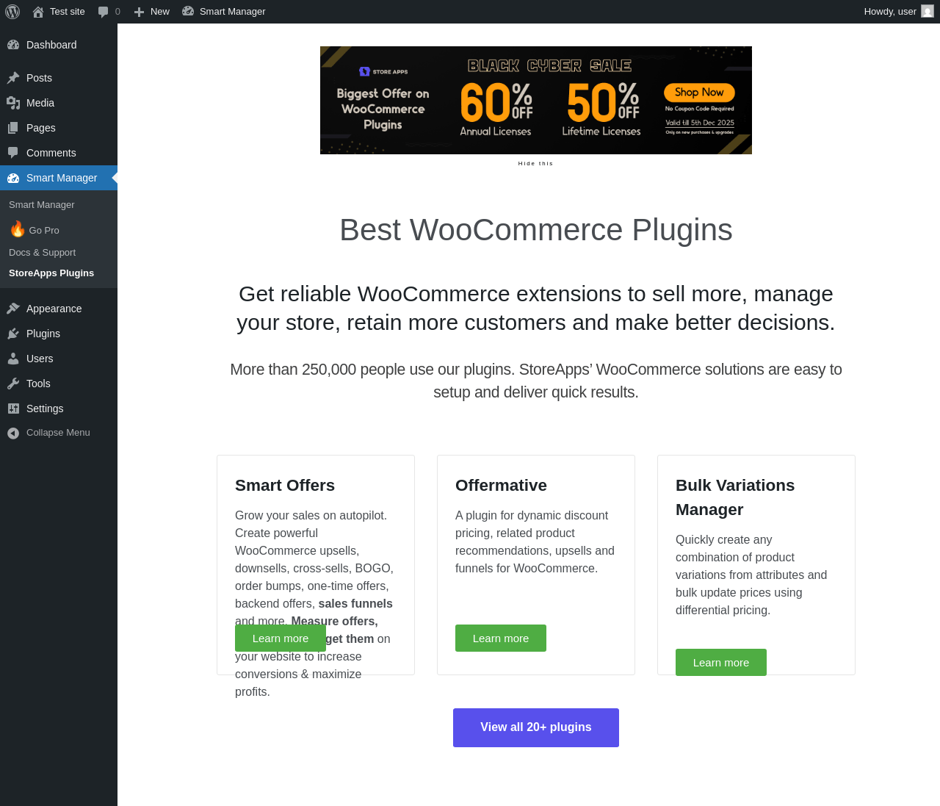The height and width of the screenshot is (806, 940).
Task: Open the Appearance menu
Action: click(59, 309)
